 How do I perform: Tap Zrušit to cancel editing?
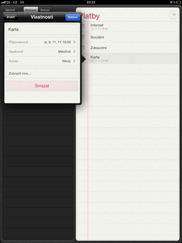pos(11,17)
